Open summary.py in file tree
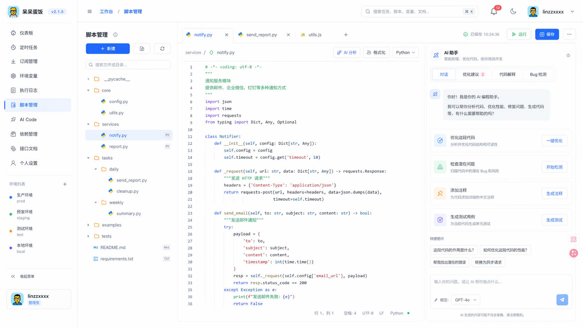This screenshot has height=328, width=583. [129, 213]
